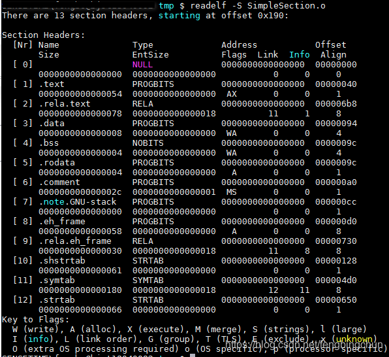Click the offset value '00000040'
This screenshot has height=357, width=389.
tap(336, 84)
